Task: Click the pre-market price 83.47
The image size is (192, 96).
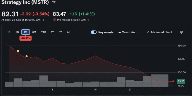Action: pyautogui.click(x=59, y=14)
